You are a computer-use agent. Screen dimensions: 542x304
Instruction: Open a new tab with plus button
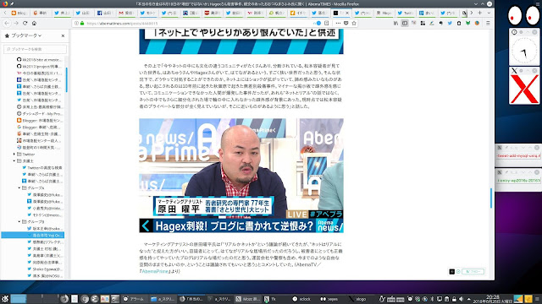(479, 13)
